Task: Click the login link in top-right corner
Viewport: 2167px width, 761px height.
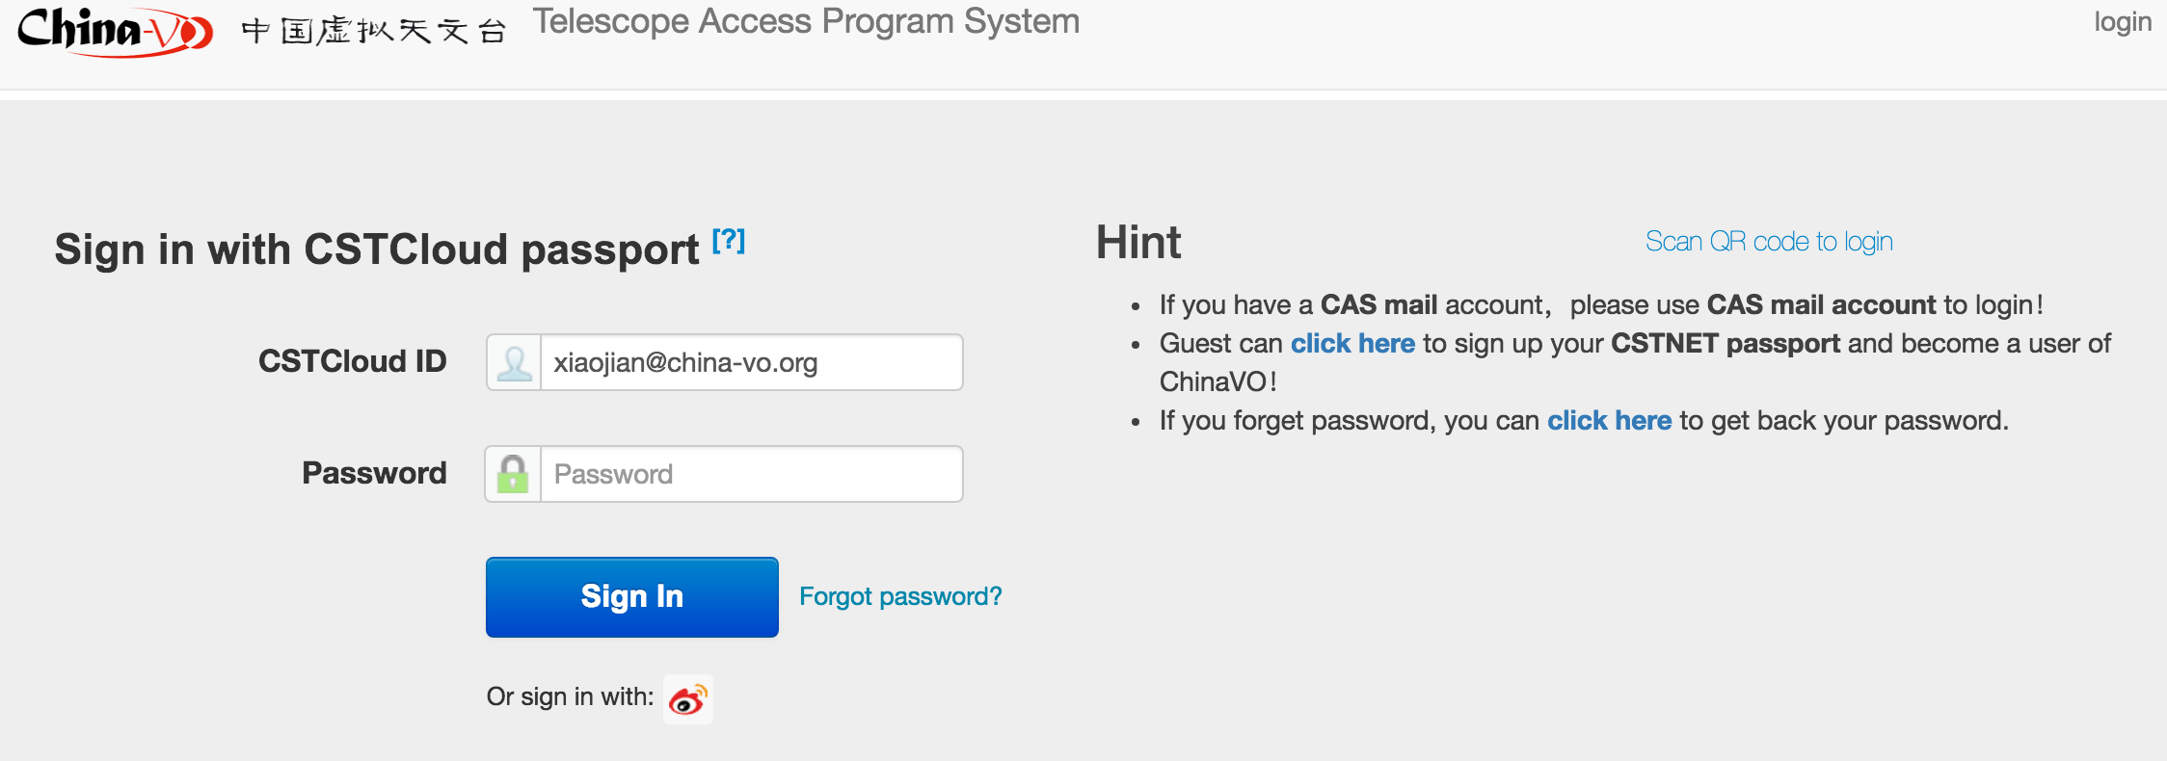Action: point(2122,21)
